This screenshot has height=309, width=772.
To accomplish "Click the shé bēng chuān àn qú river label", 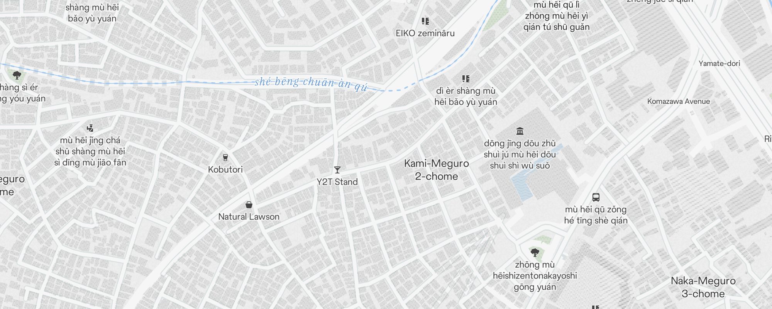I will [311, 83].
